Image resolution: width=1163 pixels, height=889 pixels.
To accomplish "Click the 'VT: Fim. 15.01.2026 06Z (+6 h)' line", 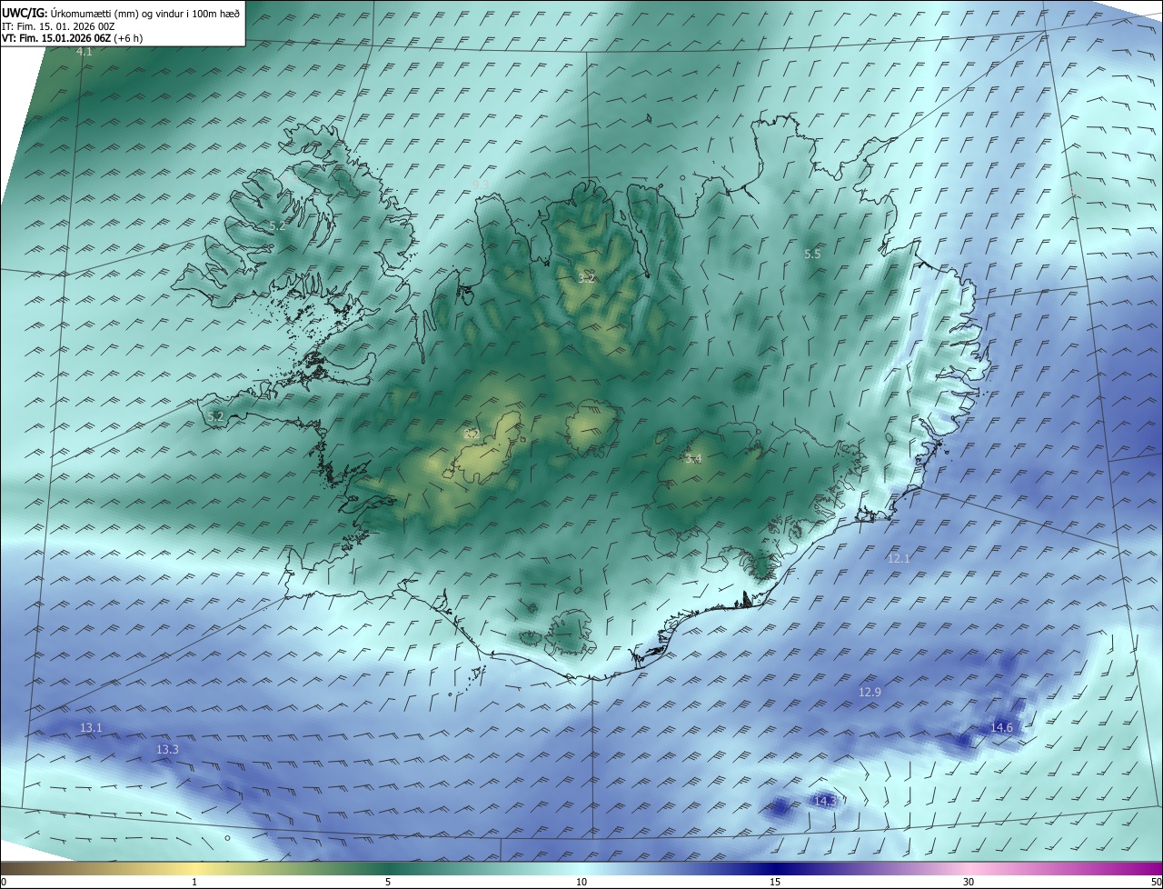I will pyautogui.click(x=72, y=38).
